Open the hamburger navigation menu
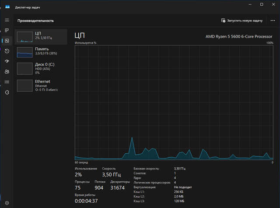The height and width of the screenshot is (208, 280). tap(7, 20)
